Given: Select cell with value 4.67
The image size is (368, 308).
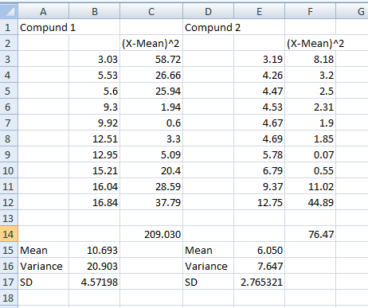Looking at the screenshot, I should click(260, 123).
